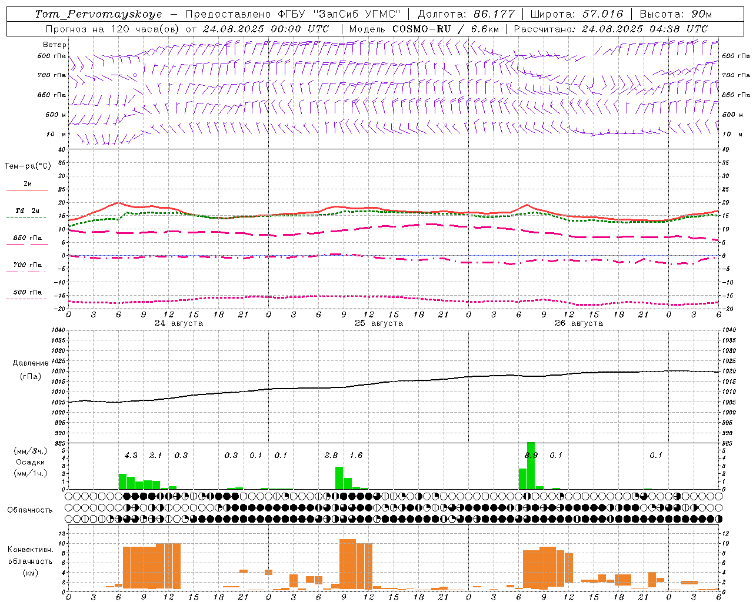Click the red legend line under 2м
753x602 pixels.
[27, 190]
